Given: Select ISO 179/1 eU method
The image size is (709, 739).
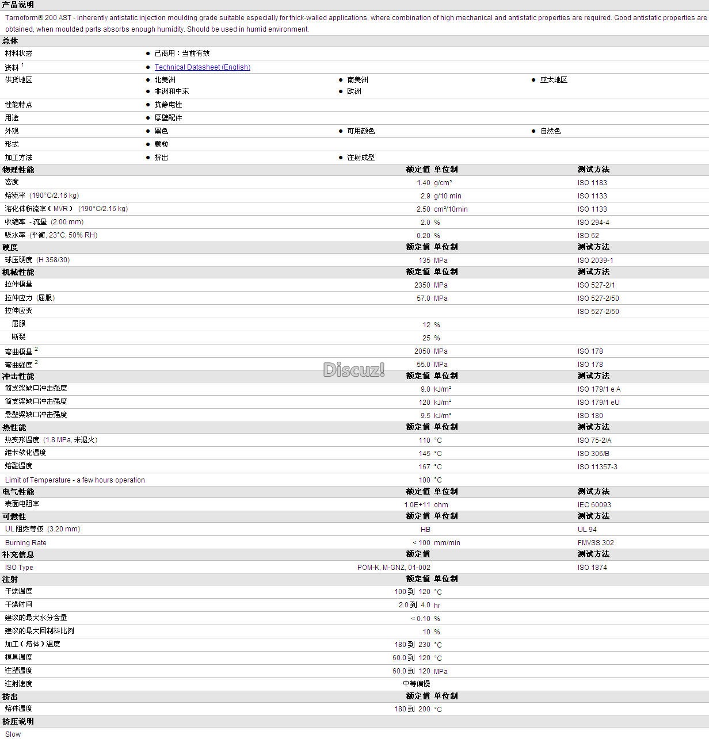Looking at the screenshot, I should click(x=599, y=403).
